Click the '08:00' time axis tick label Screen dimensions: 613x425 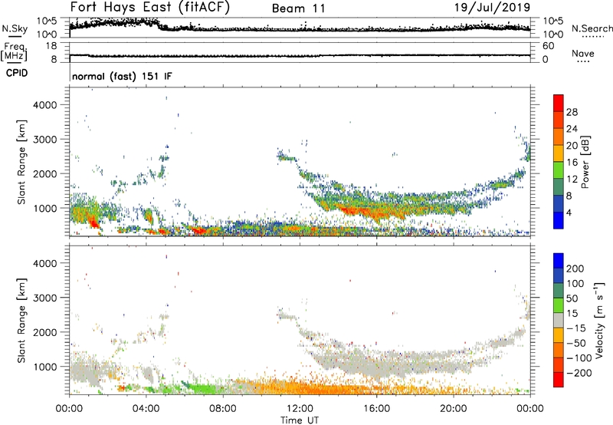tap(223, 409)
